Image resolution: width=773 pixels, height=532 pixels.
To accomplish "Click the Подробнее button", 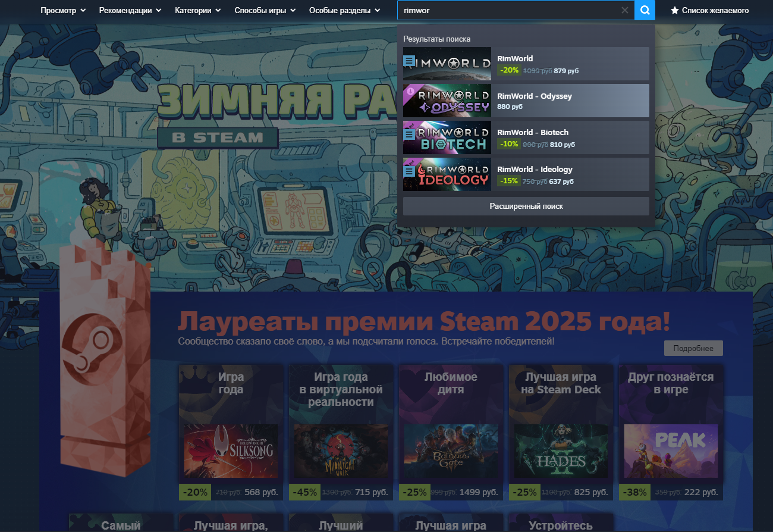I will tap(693, 348).
